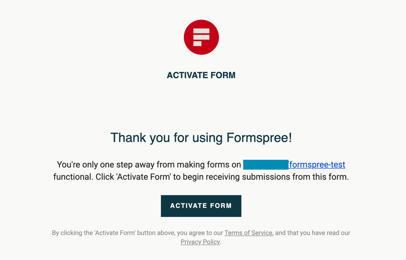Click the blue redacted block before the link
The height and width of the screenshot is (260, 406).
[x=266, y=165]
